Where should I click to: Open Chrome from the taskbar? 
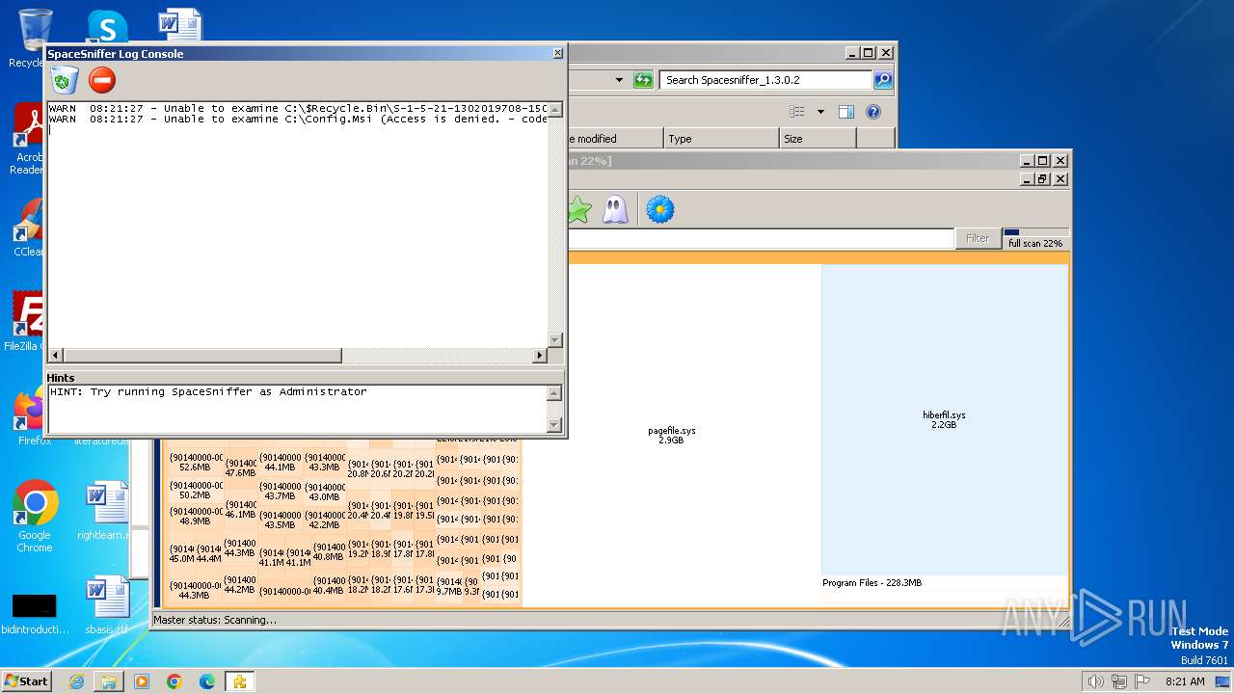174,681
